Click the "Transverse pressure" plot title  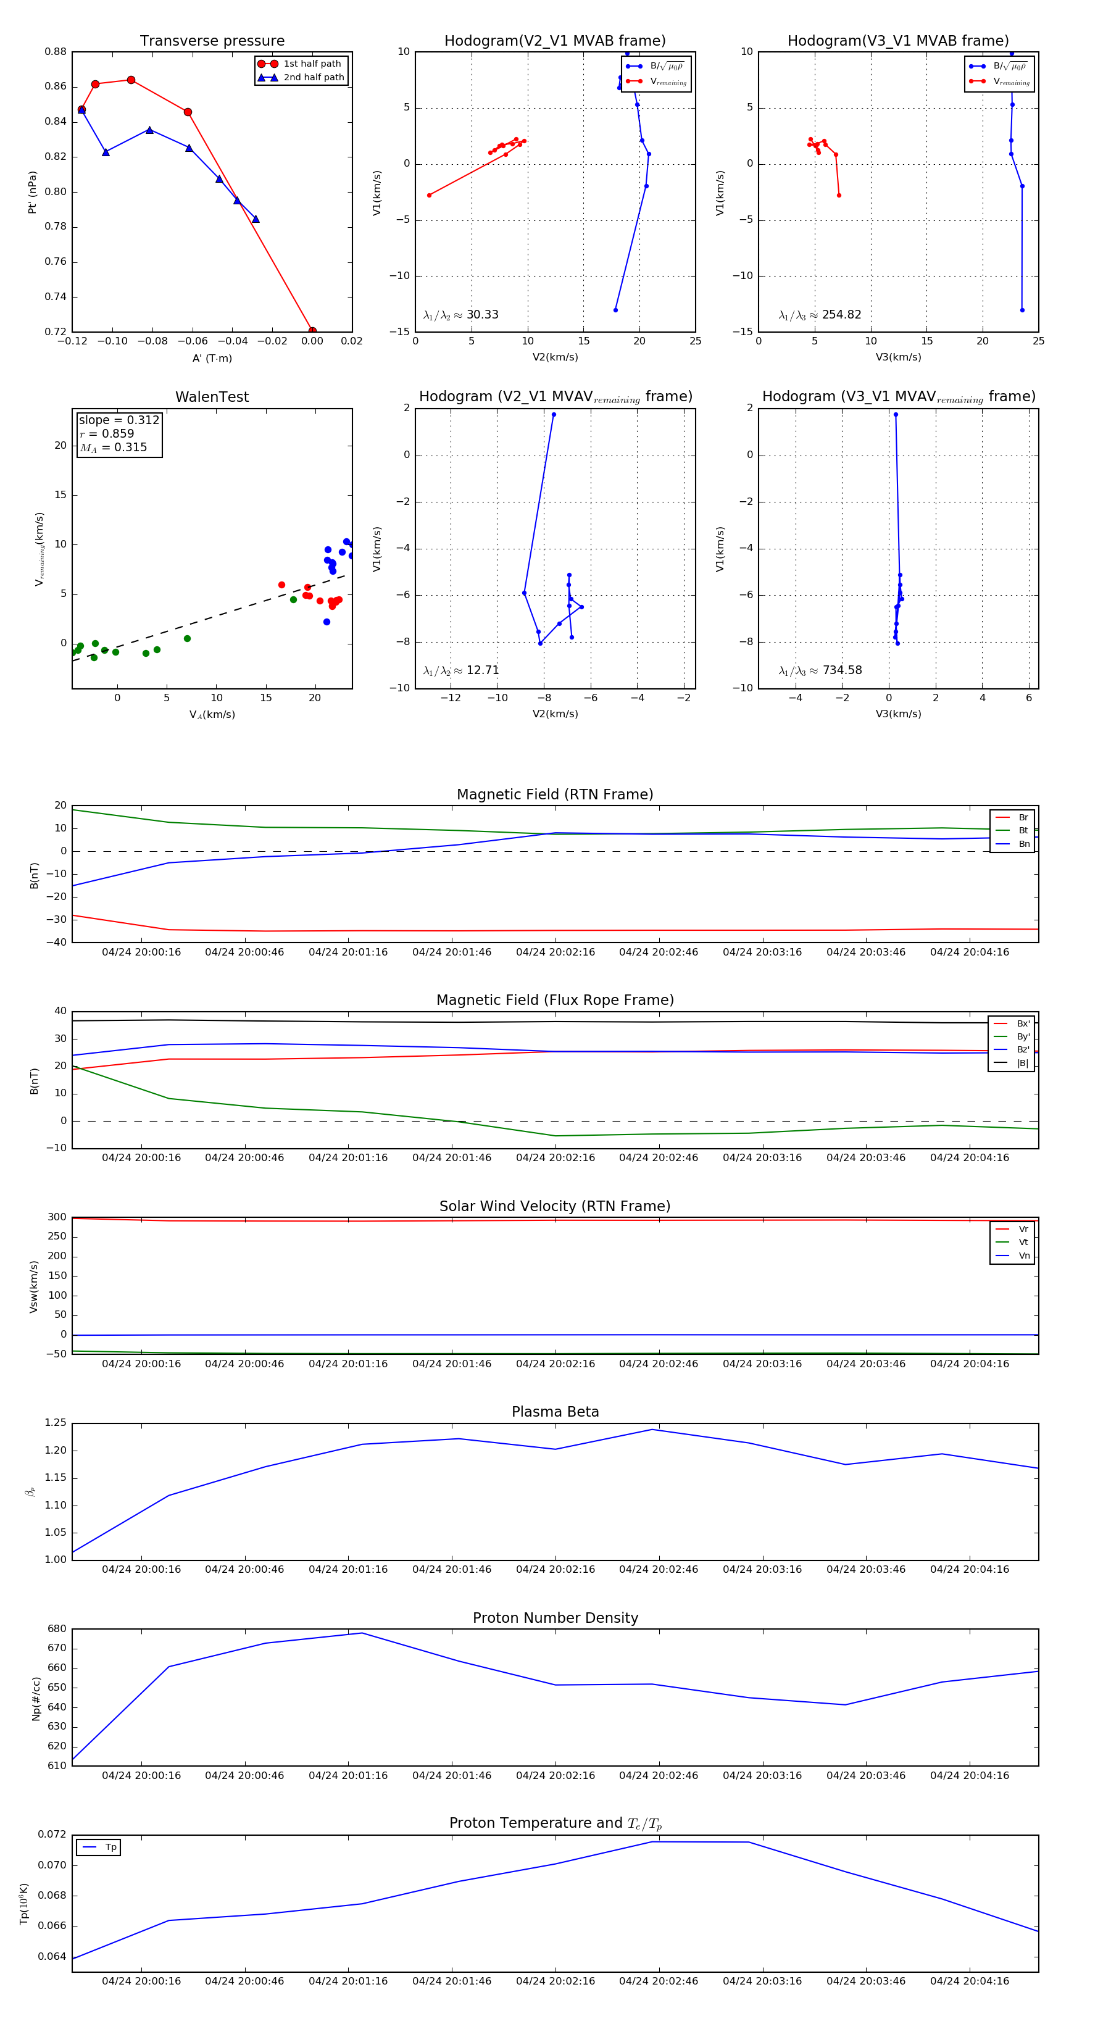coord(212,41)
